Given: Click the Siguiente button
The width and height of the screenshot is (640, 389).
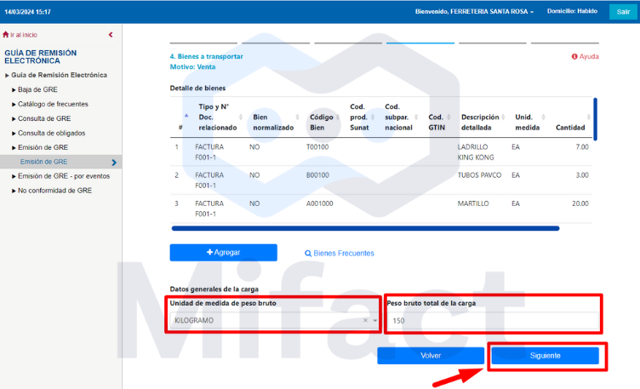Looking at the screenshot, I should 545,356.
